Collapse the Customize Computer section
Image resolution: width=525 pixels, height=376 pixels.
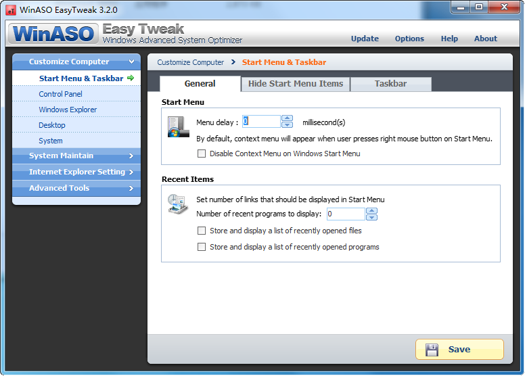76,62
